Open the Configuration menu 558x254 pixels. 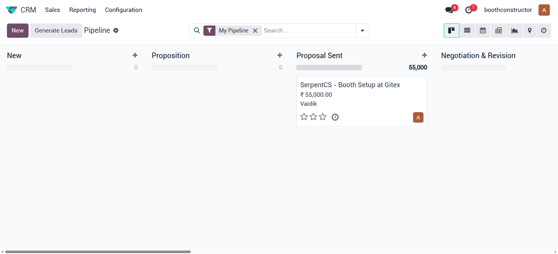(124, 10)
